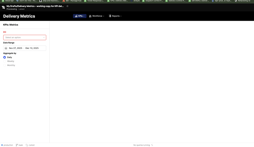Star the Delivery Metrics draft app

tap(67, 6)
